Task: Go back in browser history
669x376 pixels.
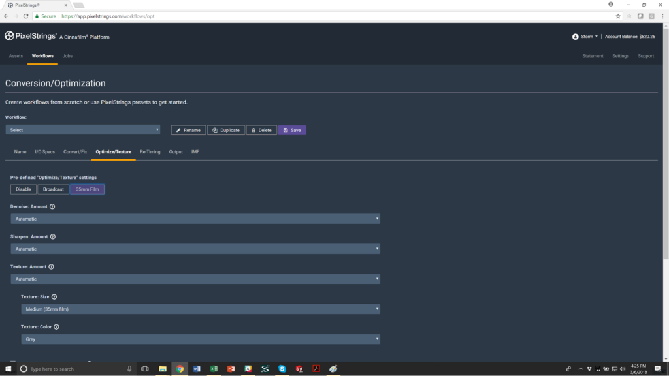Action: pos(6,16)
